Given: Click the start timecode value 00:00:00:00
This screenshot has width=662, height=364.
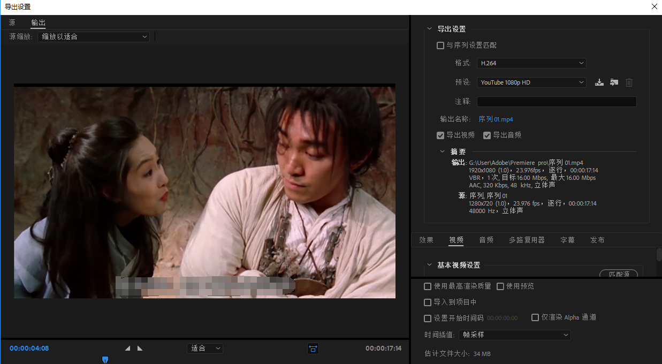Looking at the screenshot, I should [503, 318].
